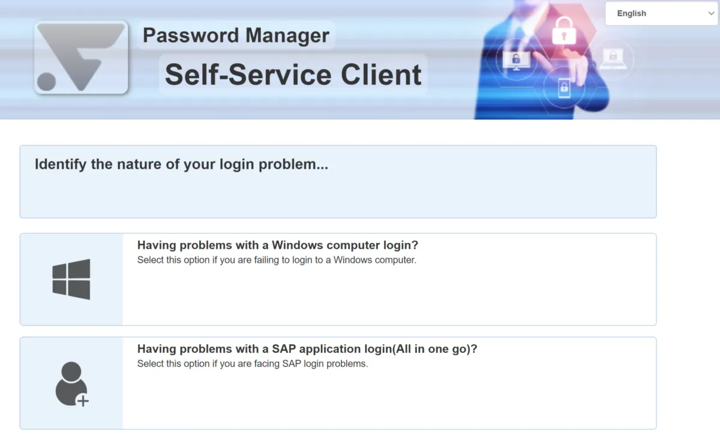Click the "Self-Service Client" heading

tap(293, 74)
